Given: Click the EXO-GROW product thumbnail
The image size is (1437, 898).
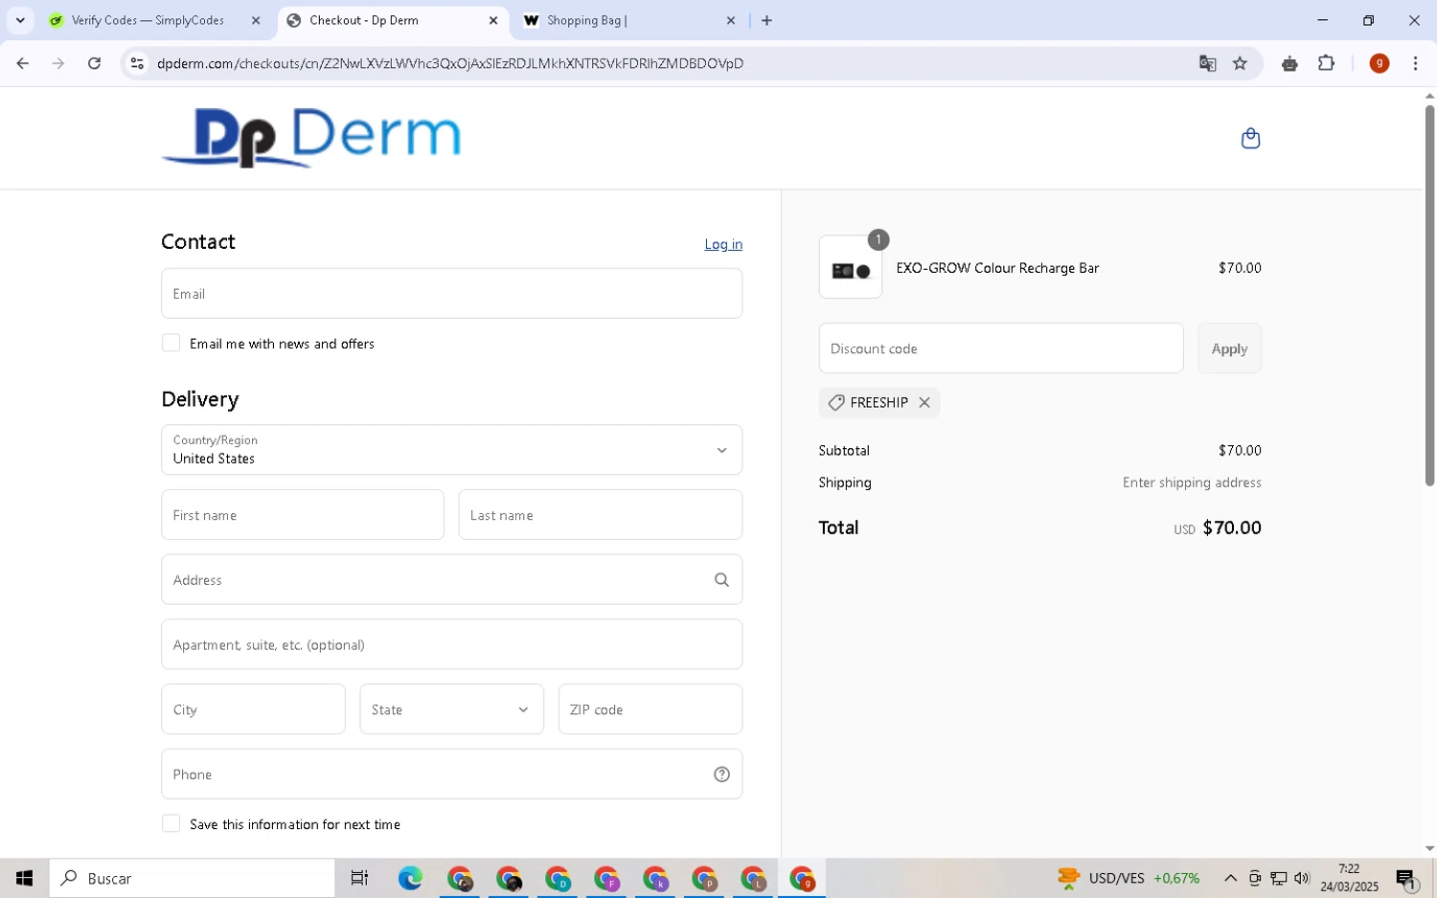Looking at the screenshot, I should point(851,267).
